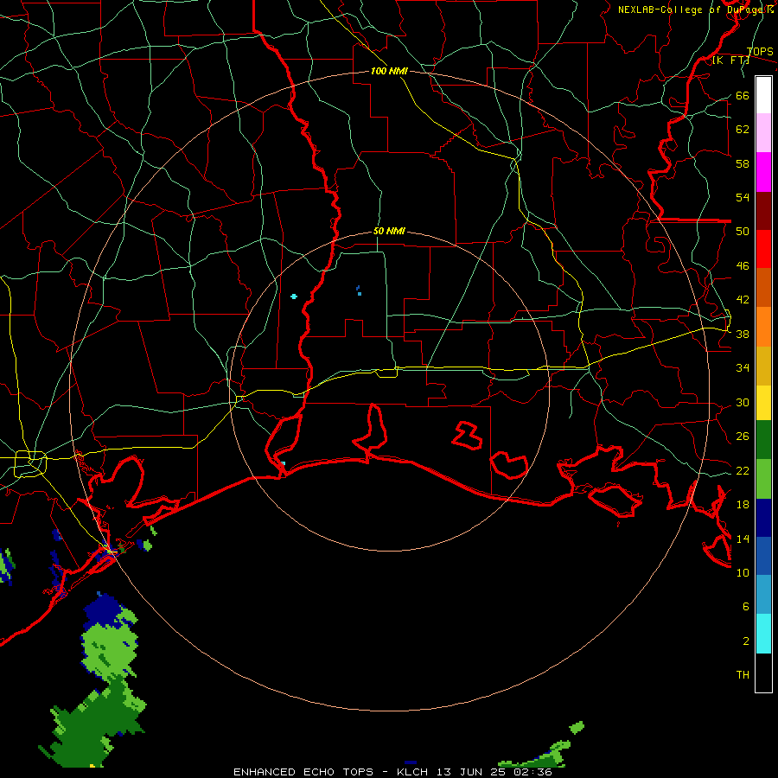Click the 50 NMI range ring label

point(389,231)
